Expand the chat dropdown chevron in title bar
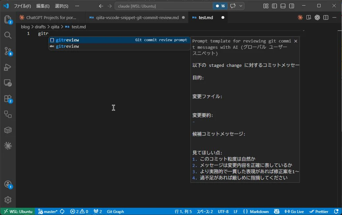 pyautogui.click(x=241, y=6)
